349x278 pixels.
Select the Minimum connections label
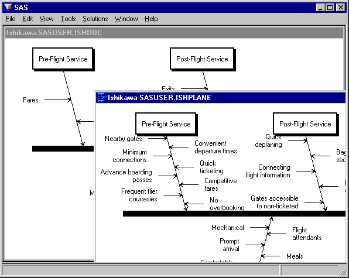130,156
